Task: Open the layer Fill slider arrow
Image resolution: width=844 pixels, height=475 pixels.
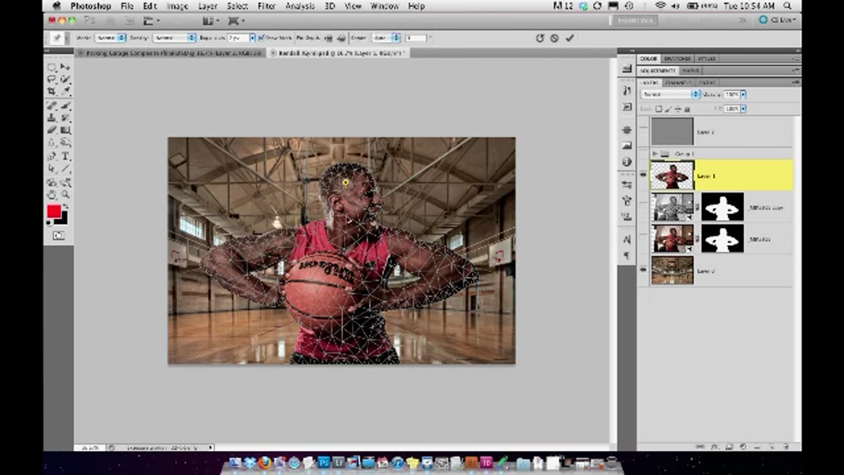Action: click(x=743, y=109)
